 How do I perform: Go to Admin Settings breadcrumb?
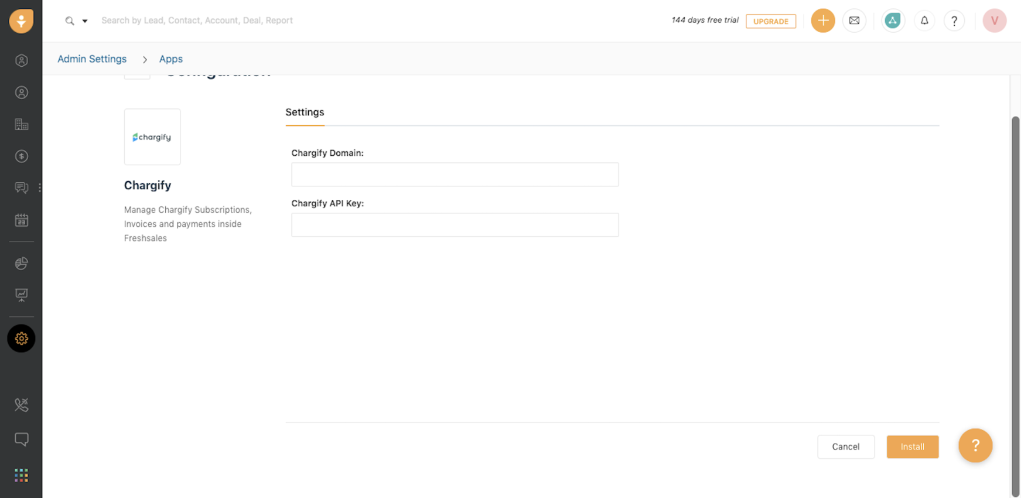(x=92, y=59)
